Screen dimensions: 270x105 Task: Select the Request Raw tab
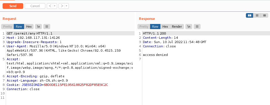click(x=19, y=27)
